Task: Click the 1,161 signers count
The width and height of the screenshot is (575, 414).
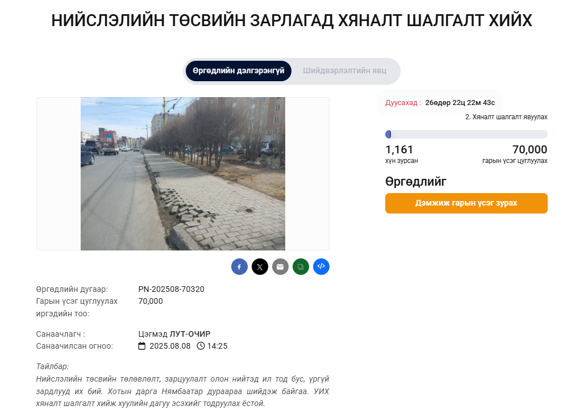Action: pyautogui.click(x=399, y=149)
